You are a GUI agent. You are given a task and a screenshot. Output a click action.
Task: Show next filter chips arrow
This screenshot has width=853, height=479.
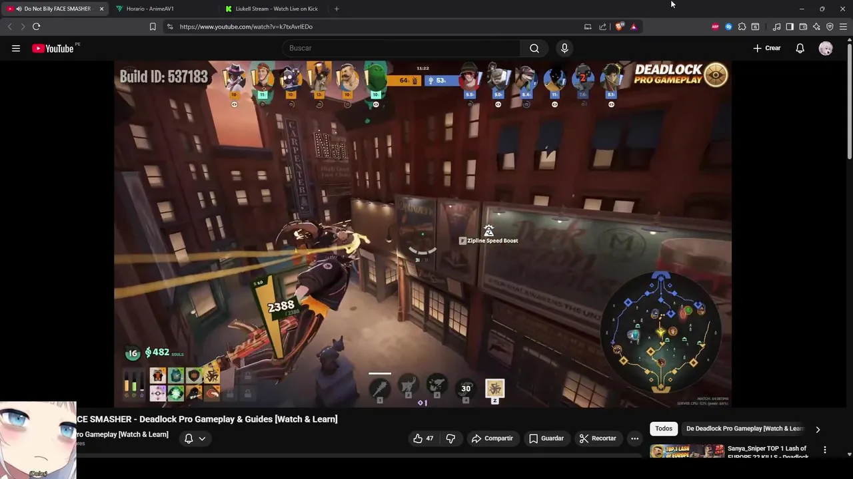pos(818,429)
